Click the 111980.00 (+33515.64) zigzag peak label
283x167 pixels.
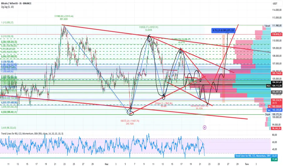[x=64, y=16]
